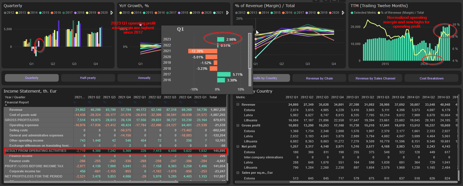Click next arrow in Quarterly chart legend

coord(112,13)
